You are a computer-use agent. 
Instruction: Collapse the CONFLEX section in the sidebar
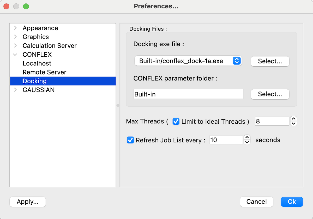click(15, 54)
